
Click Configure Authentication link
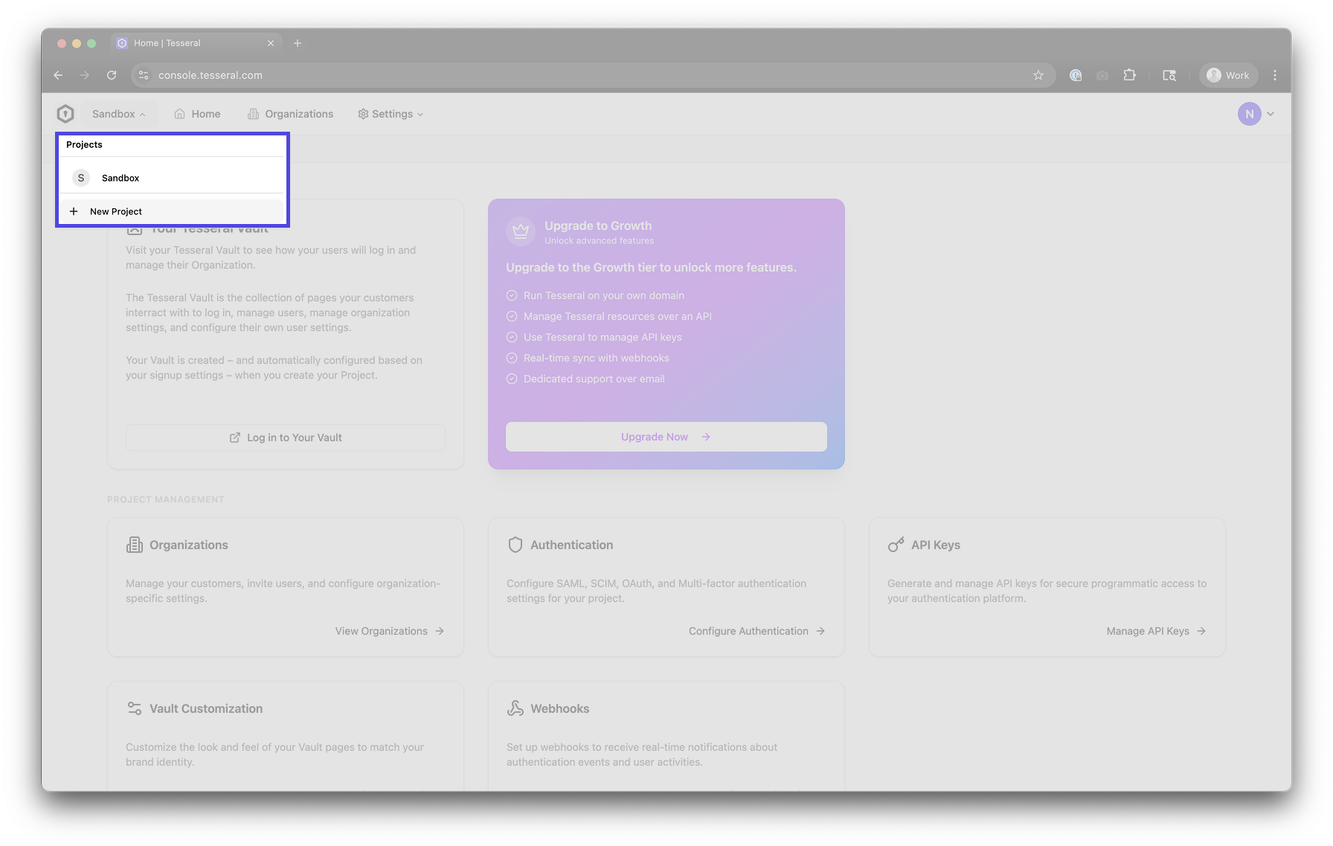click(757, 631)
